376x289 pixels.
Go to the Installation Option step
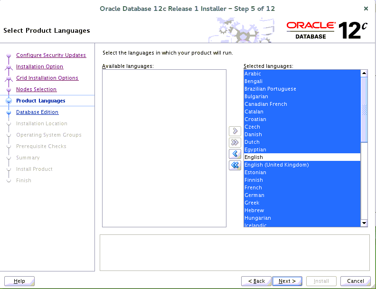tap(39, 66)
